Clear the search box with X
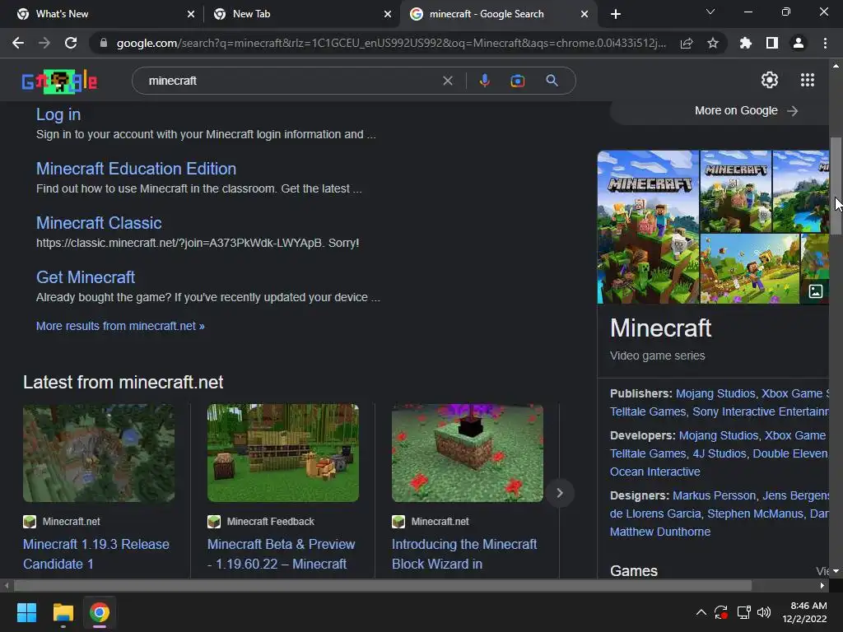This screenshot has height=632, width=843. coord(447,81)
